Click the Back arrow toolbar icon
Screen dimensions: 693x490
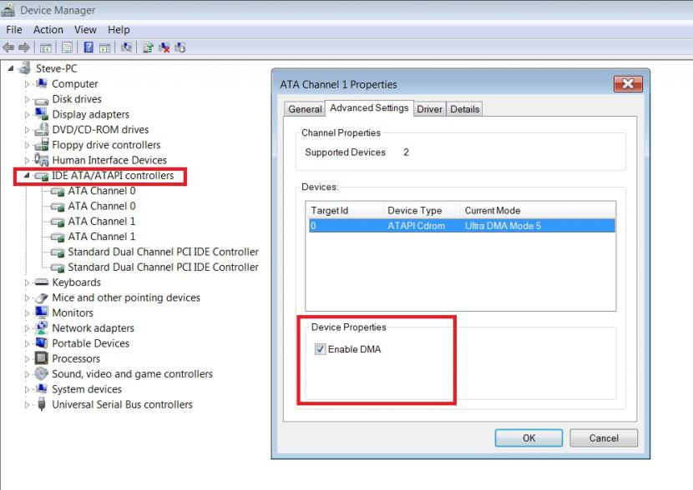[x=8, y=47]
